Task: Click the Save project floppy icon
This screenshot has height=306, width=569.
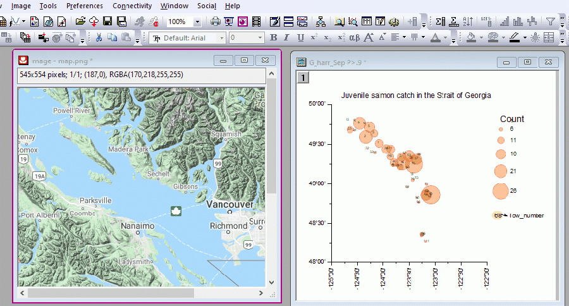Action: click(x=107, y=21)
